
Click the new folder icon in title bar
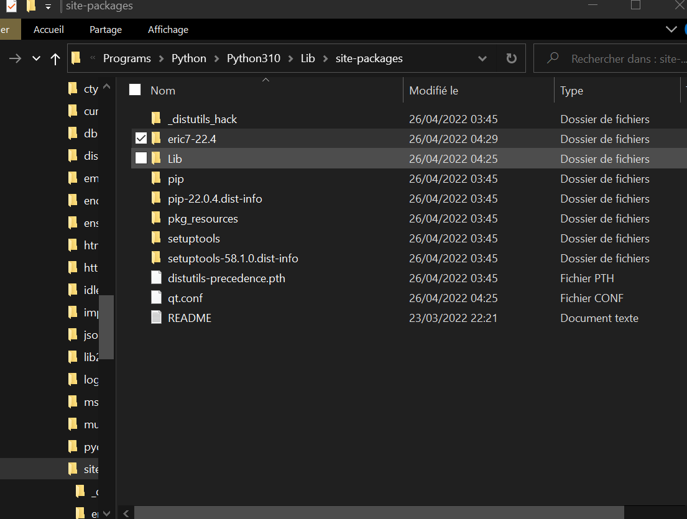(30, 6)
